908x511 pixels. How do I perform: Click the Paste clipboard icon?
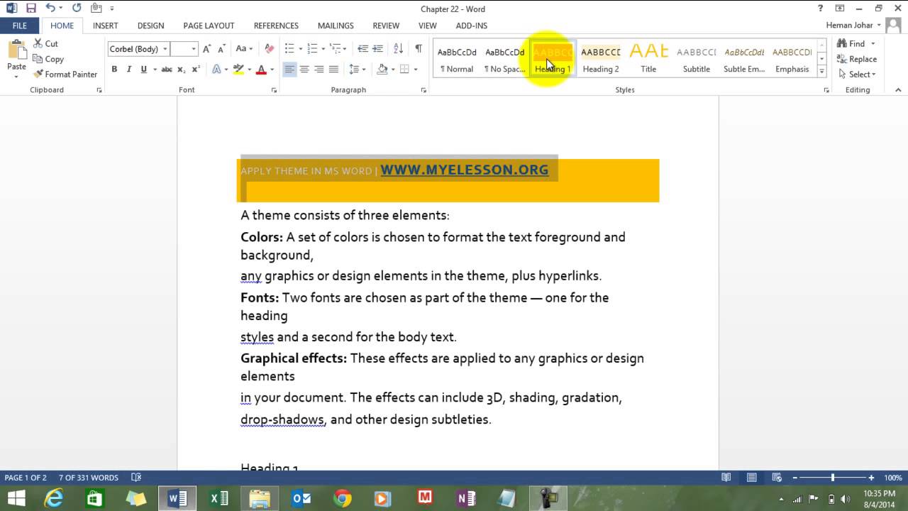[x=16, y=50]
